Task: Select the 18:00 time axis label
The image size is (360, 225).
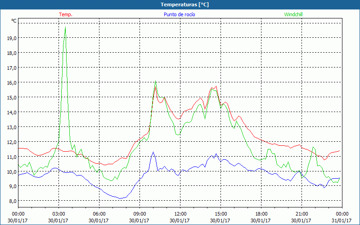Action: tap(261, 214)
